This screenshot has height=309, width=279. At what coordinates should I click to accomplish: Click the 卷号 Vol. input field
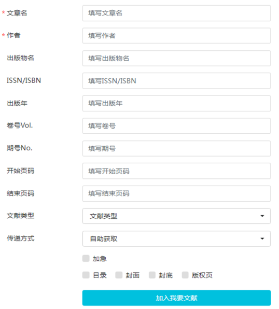click(x=176, y=126)
